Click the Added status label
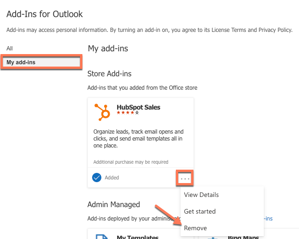Image resolution: width=299 pixels, height=239 pixels. tap(112, 178)
